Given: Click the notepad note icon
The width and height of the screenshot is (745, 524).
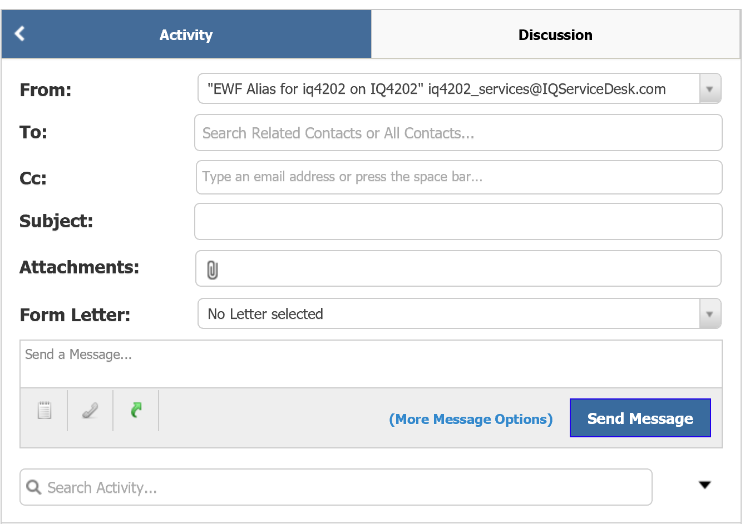Looking at the screenshot, I should pos(45,410).
